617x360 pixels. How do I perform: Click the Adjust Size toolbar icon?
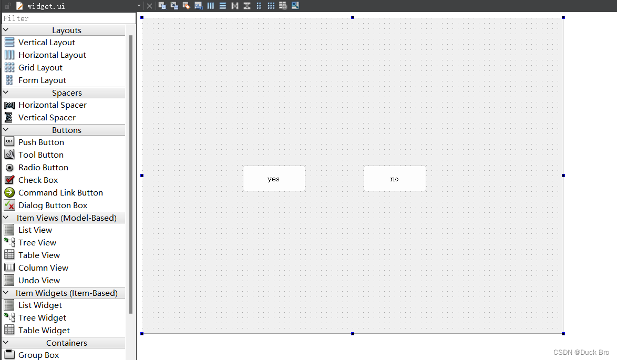click(x=295, y=5)
